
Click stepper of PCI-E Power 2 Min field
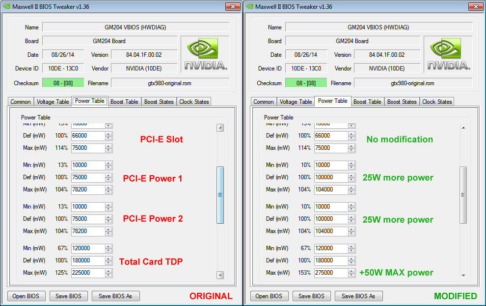(108, 207)
